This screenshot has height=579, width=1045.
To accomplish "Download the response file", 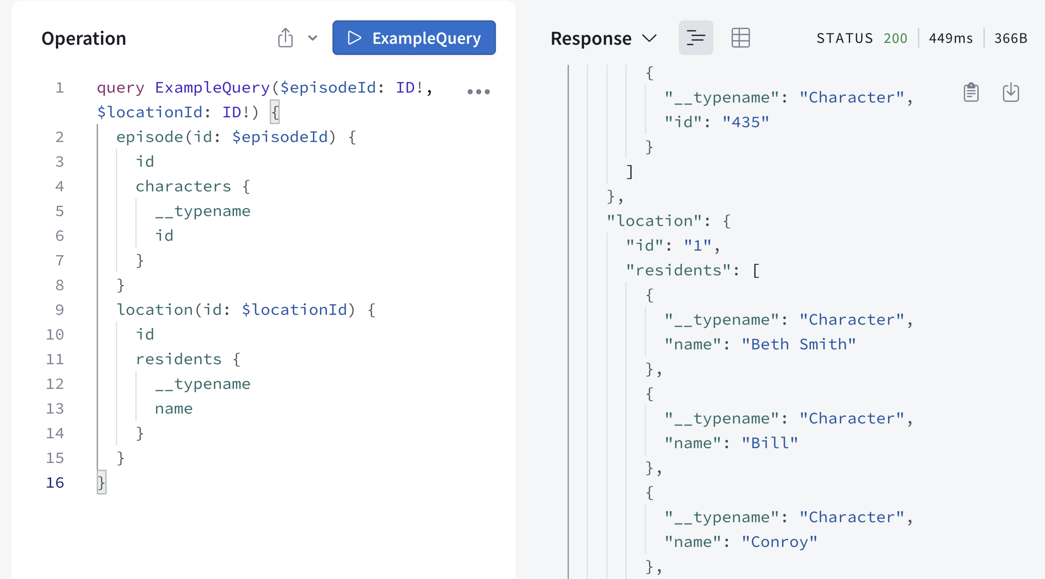I will 1011,92.
